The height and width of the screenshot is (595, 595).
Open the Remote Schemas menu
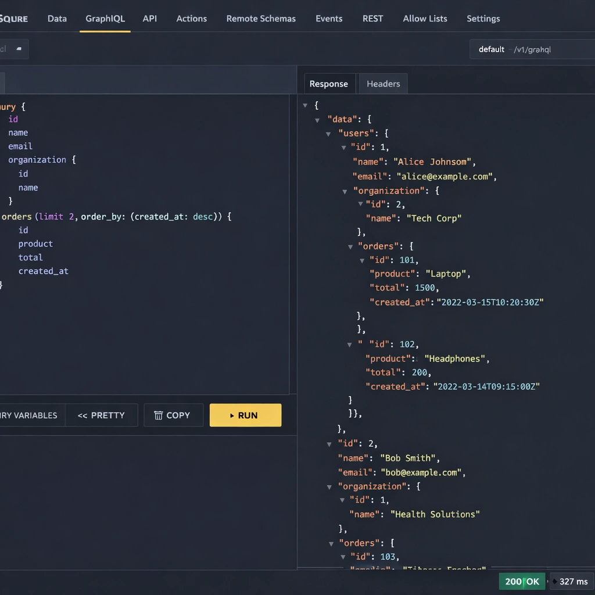(261, 19)
